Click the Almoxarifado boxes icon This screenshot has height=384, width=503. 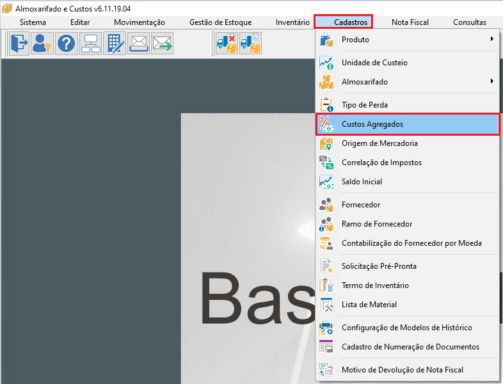pyautogui.click(x=326, y=82)
